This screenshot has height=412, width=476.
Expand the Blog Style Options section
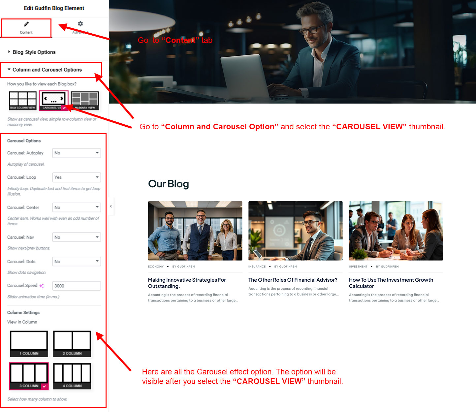pyautogui.click(x=34, y=52)
